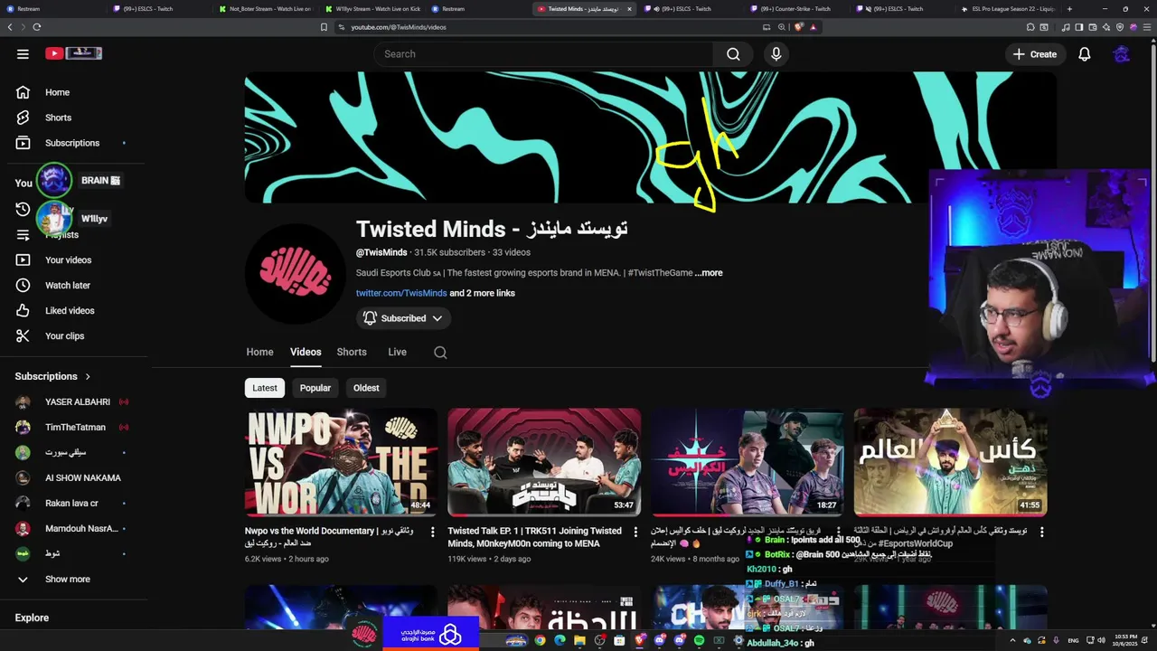Open options menu for Nwpo documentary video
The height and width of the screenshot is (651, 1157).
tap(432, 533)
